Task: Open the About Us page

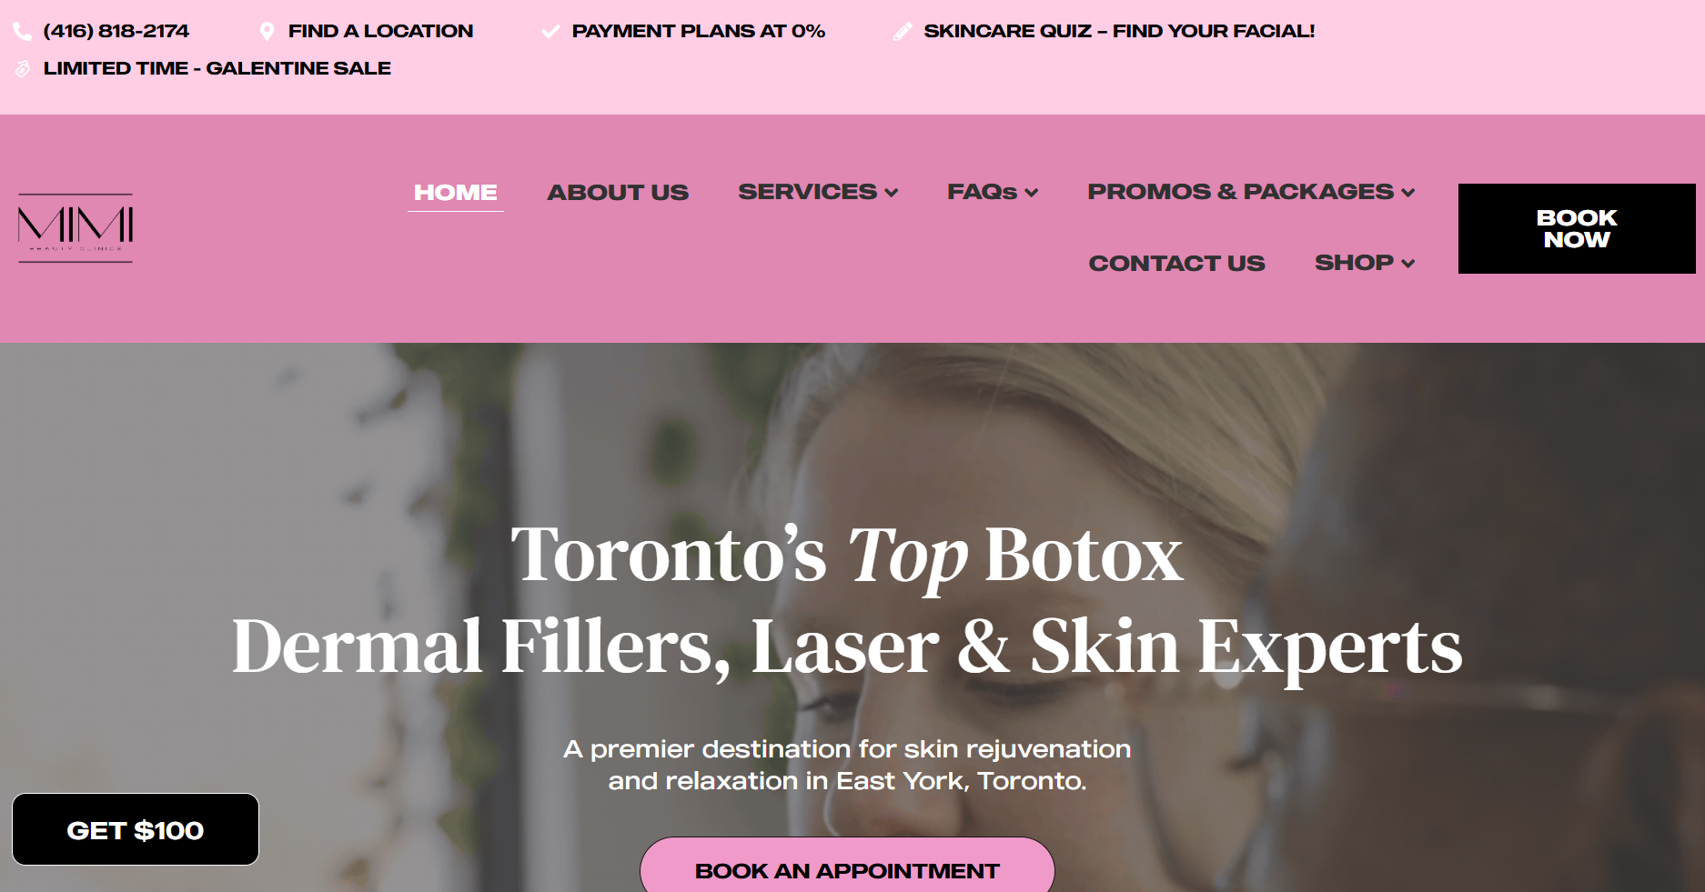Action: pyautogui.click(x=618, y=193)
